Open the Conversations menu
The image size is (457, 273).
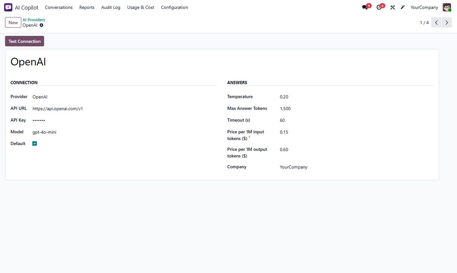(59, 7)
